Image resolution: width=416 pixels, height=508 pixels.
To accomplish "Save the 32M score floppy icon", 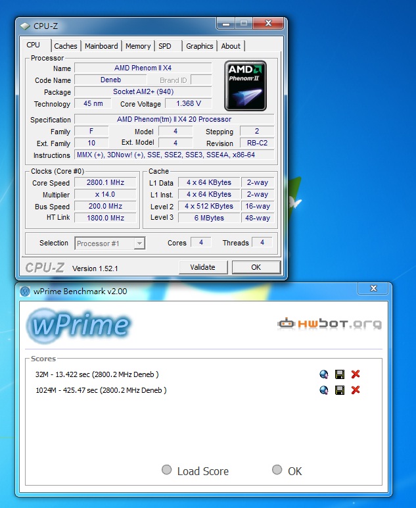I will [x=340, y=374].
